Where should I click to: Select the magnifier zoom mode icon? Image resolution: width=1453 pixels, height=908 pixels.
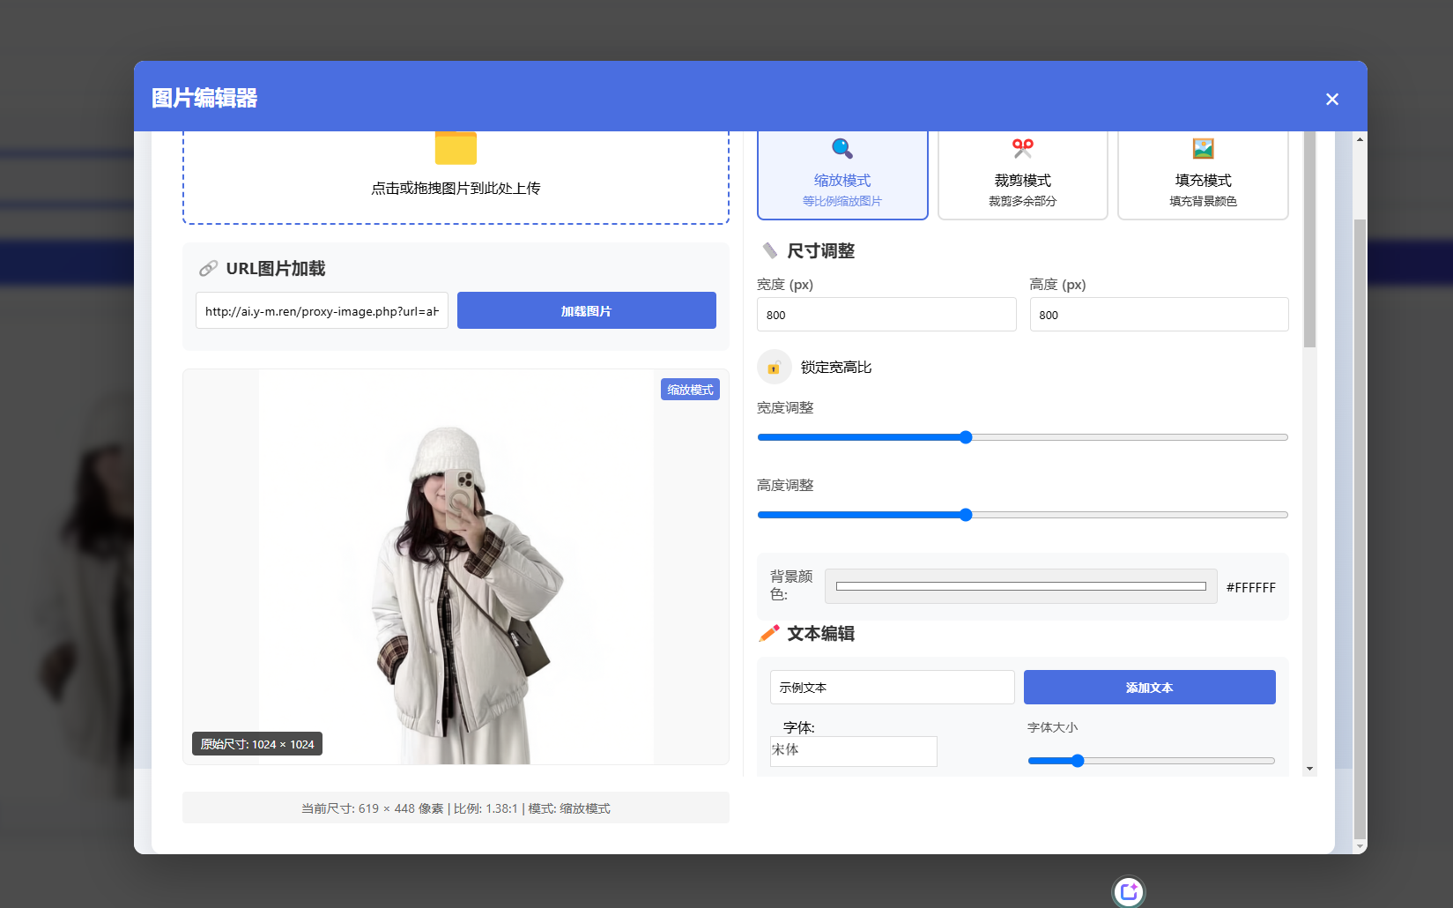(x=841, y=148)
